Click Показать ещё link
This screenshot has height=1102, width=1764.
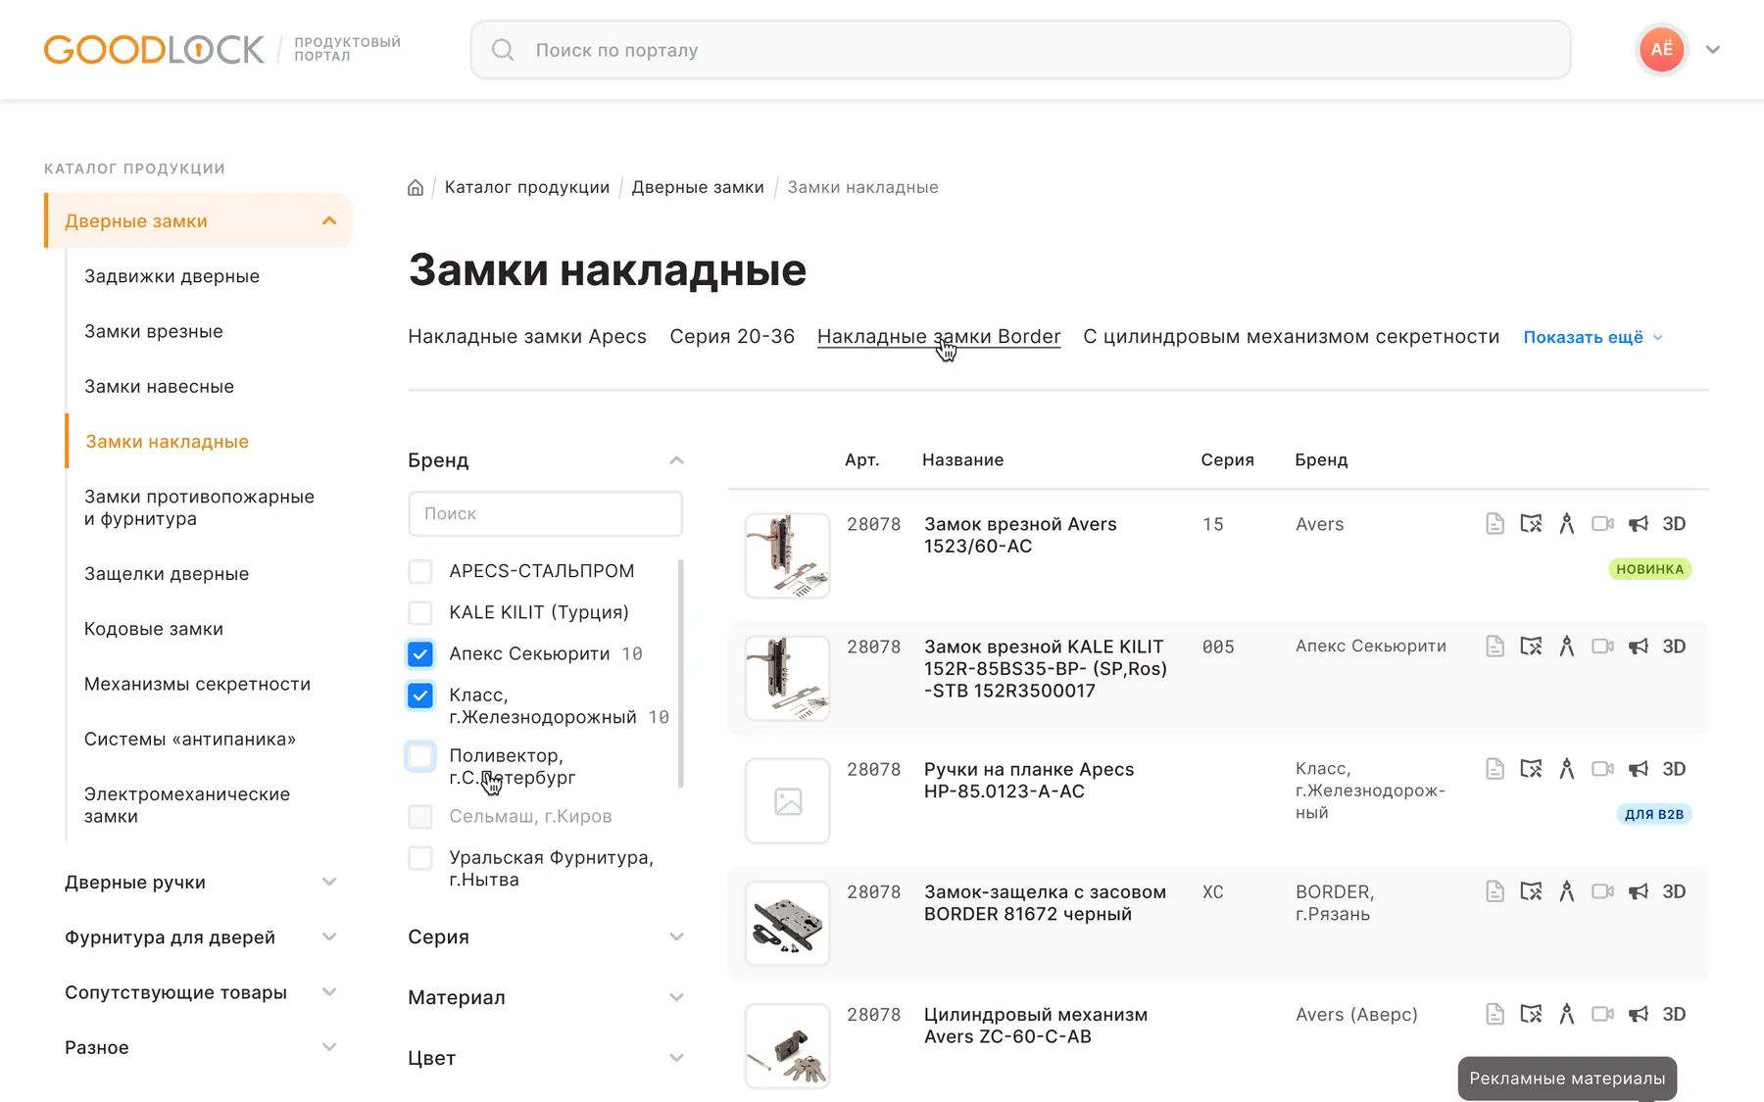(x=1592, y=337)
